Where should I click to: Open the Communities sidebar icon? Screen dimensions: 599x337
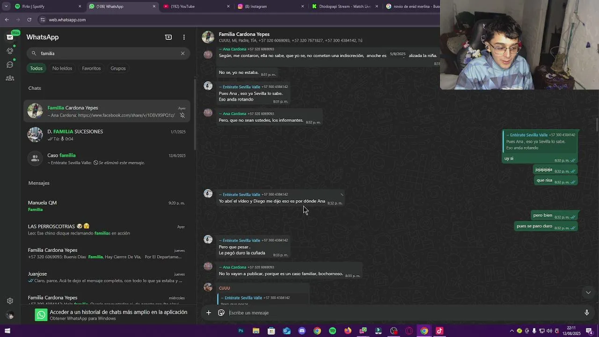(x=10, y=78)
